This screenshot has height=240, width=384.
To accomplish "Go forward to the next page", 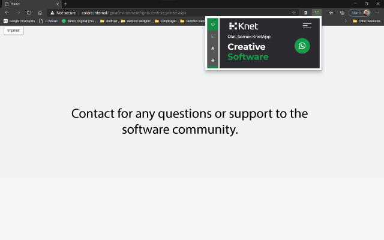I will [x=18, y=13].
